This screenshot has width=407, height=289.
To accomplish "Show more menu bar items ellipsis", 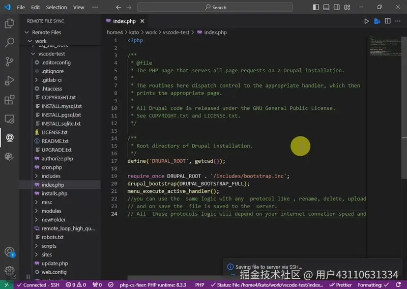I will 95,7.
